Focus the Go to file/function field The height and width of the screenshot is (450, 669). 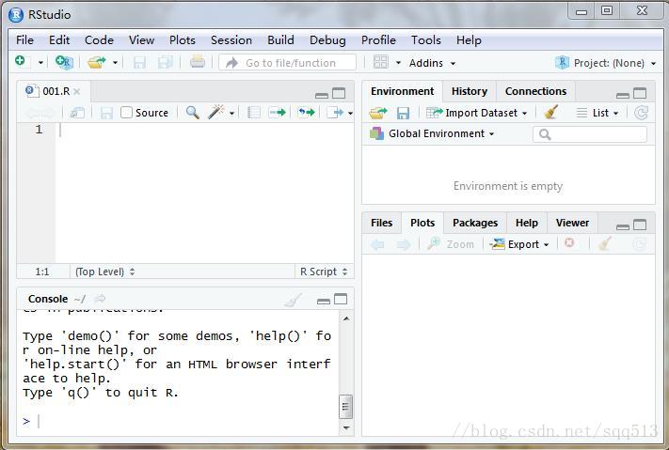[288, 63]
